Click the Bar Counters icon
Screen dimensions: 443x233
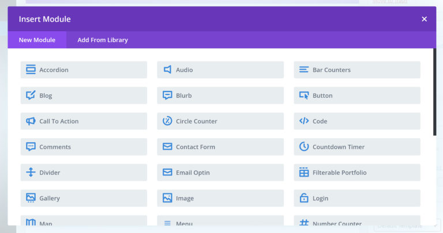[304, 70]
